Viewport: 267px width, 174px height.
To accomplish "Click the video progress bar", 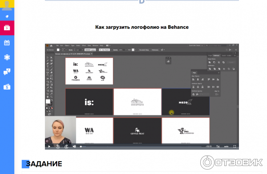I will [141, 146].
